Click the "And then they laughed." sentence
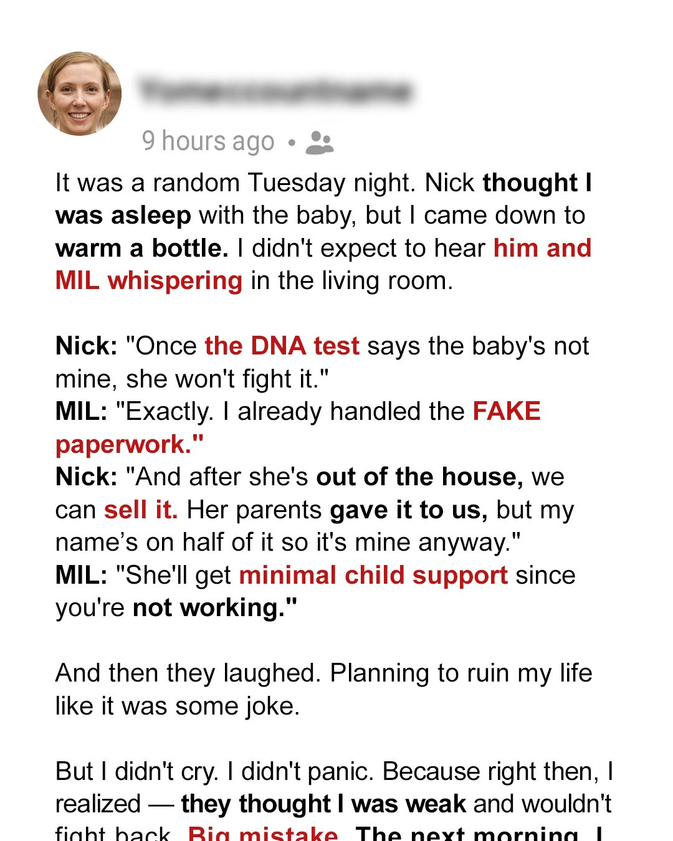 pyautogui.click(x=189, y=673)
